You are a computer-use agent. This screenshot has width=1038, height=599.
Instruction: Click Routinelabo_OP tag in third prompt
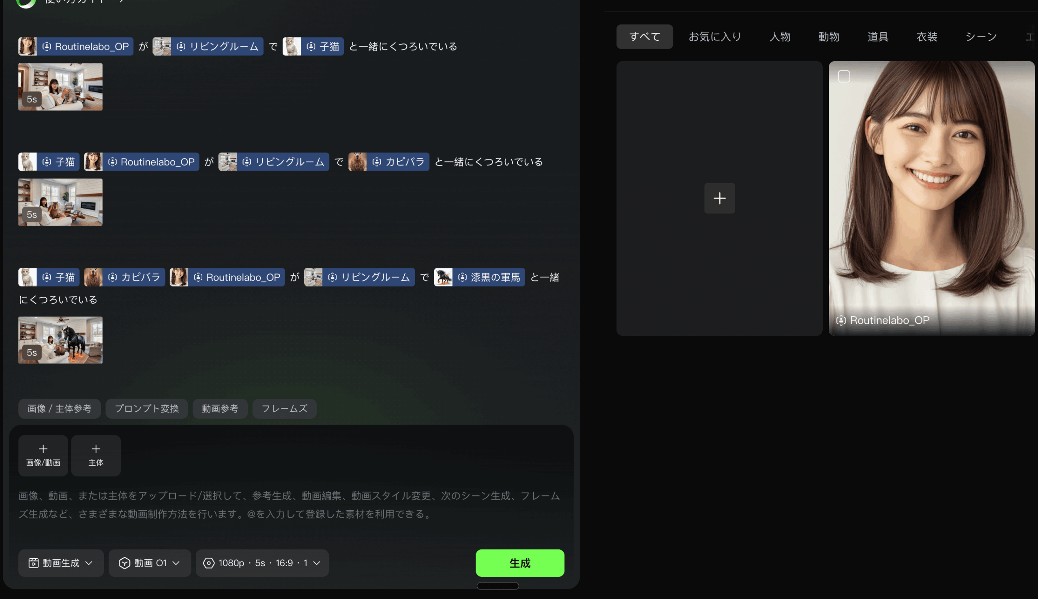(x=227, y=277)
